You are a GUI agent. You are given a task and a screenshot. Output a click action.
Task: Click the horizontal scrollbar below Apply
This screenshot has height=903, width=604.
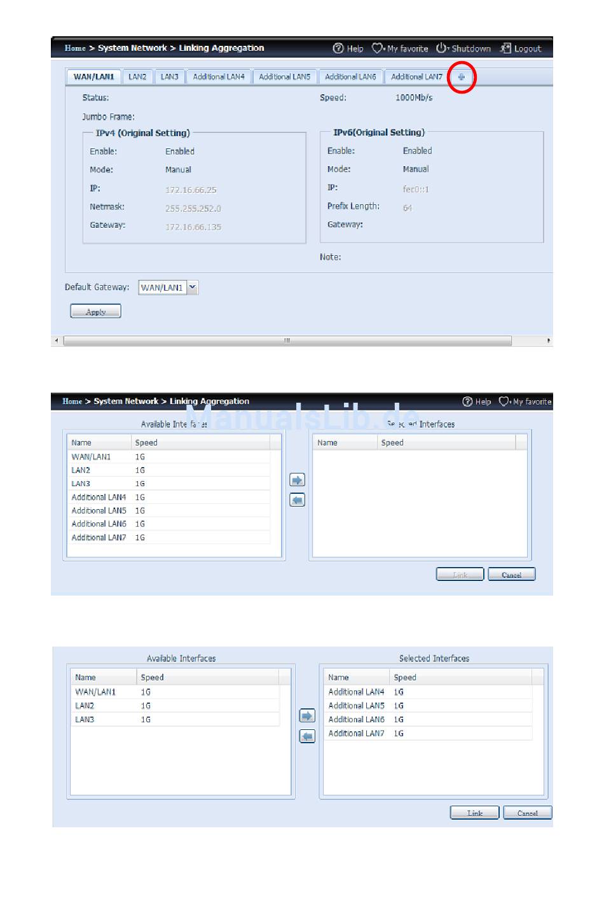point(287,340)
